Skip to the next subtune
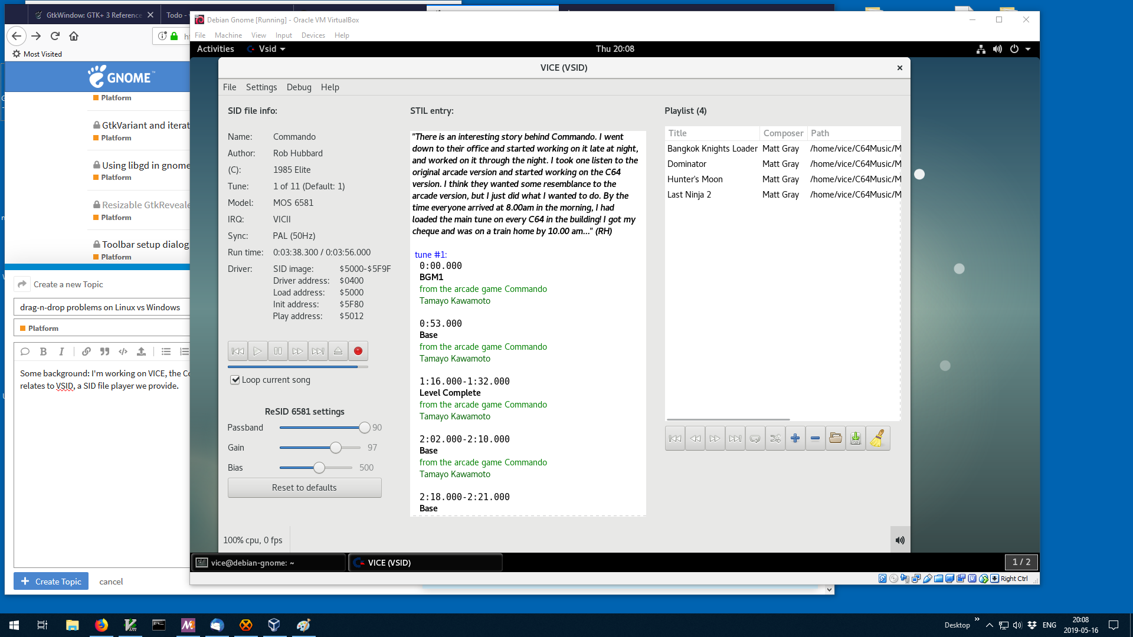The width and height of the screenshot is (1133, 637). [318, 351]
